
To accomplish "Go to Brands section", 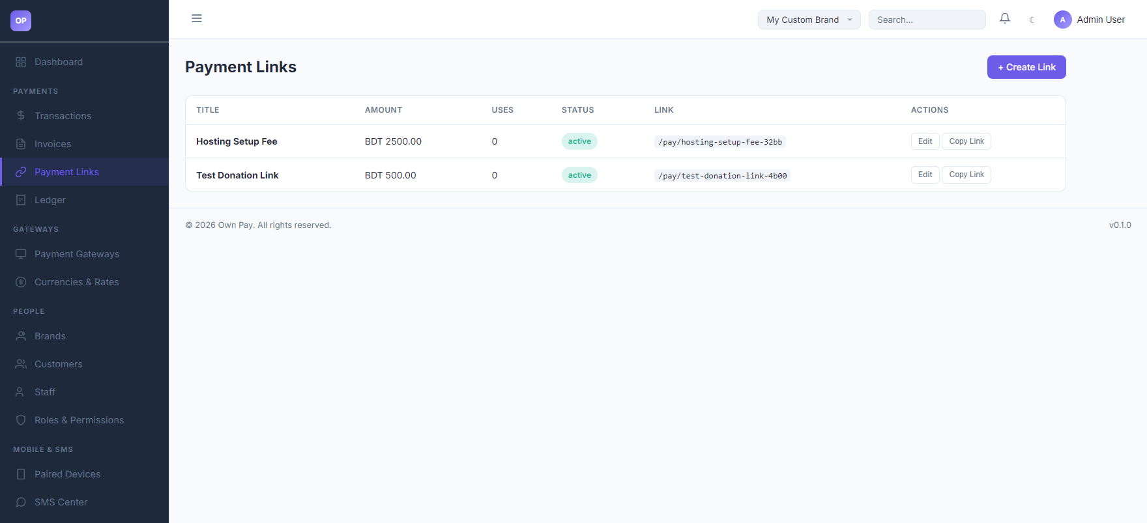I will (84, 336).
